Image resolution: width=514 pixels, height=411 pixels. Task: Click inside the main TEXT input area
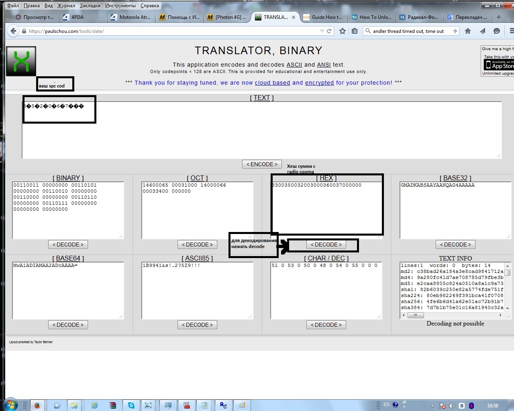click(262, 130)
